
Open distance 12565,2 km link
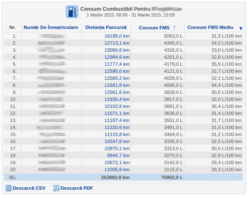(x=117, y=78)
